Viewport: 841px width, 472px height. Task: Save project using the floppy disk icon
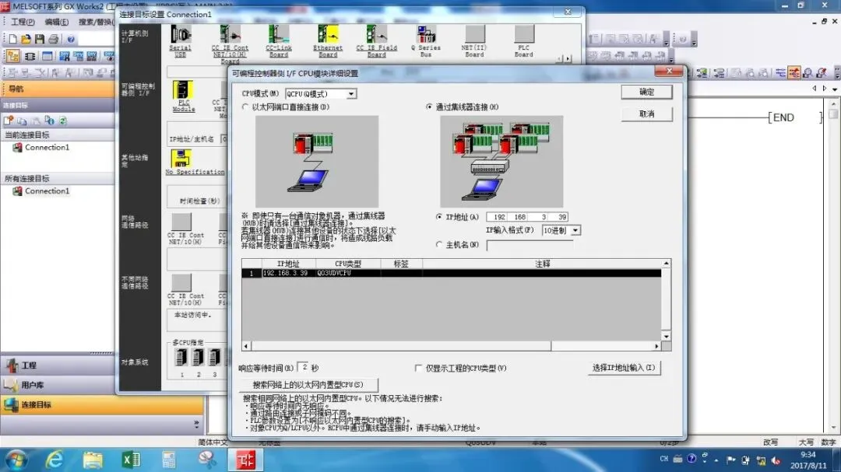[x=40, y=39]
